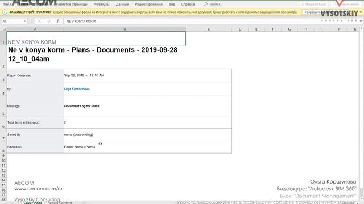Image resolution: width=364 pixels, height=204 pixels.
Task: Open the Данные ribbon tab
Action: [122, 4]
